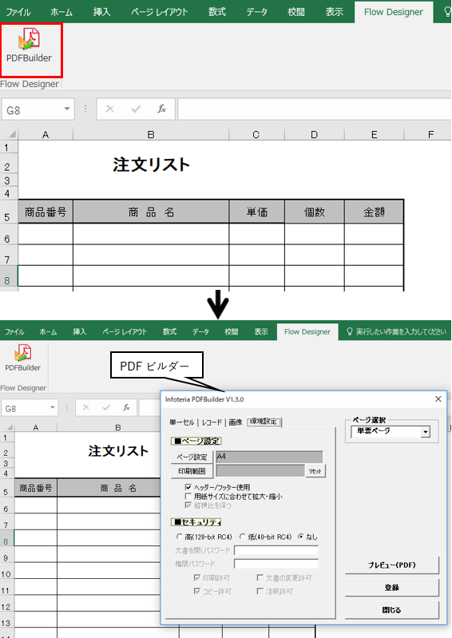Expand the lower Name Box dropdown arrow
Screen dimensions: 452x638
tap(53, 407)
